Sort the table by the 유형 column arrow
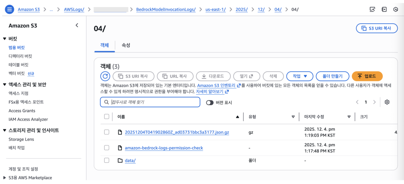The height and width of the screenshot is (184, 404). [293, 117]
